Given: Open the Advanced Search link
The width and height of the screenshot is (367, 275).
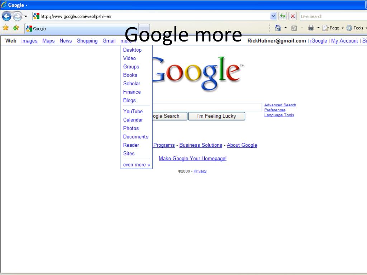Looking at the screenshot, I should 280,105.
